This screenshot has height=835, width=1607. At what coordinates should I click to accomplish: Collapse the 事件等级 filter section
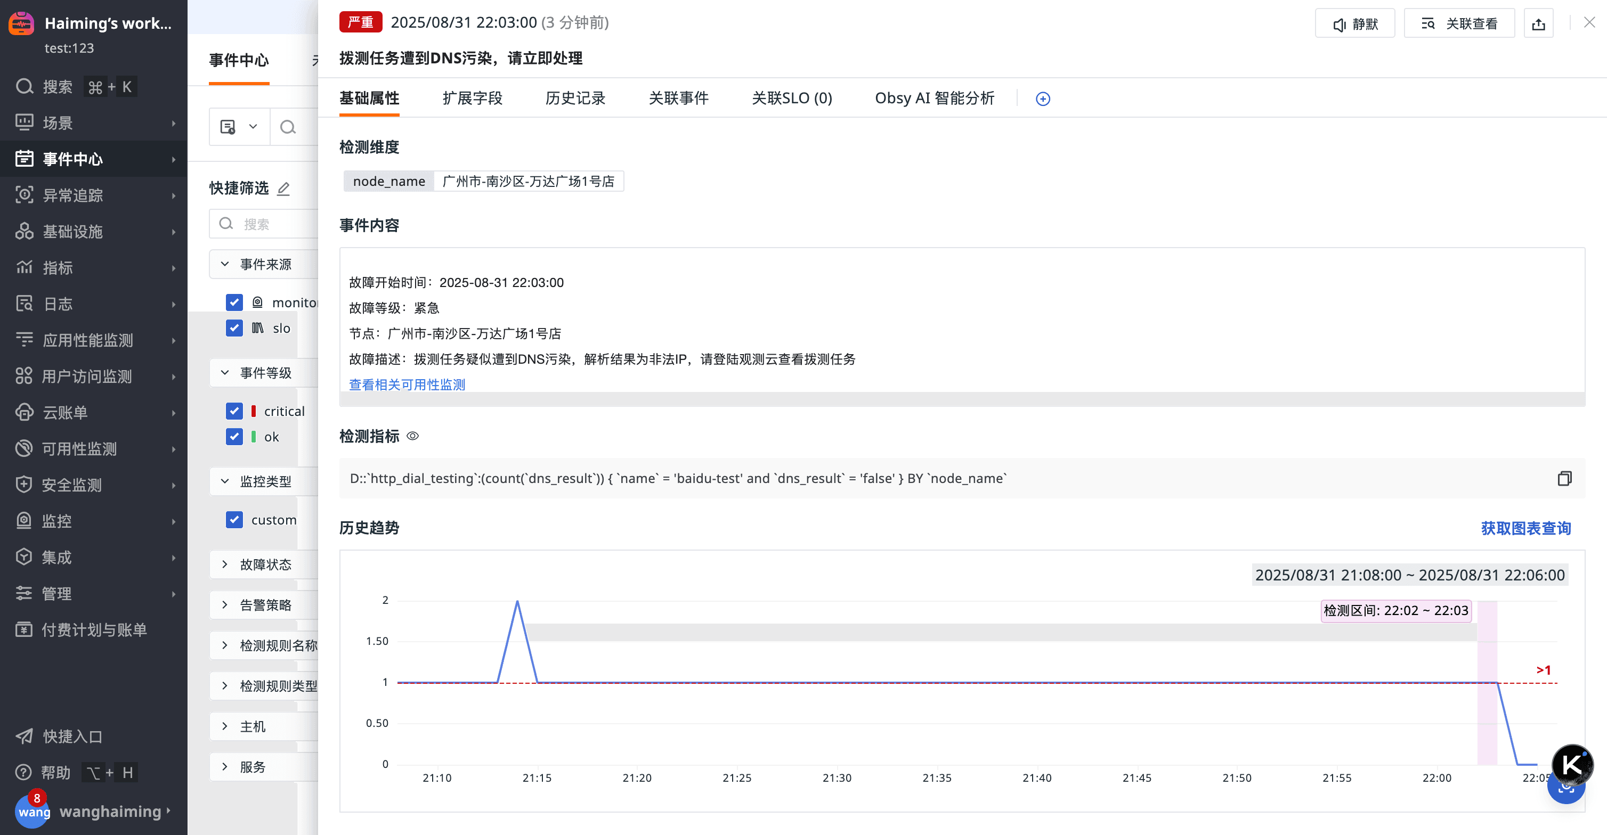point(265,373)
